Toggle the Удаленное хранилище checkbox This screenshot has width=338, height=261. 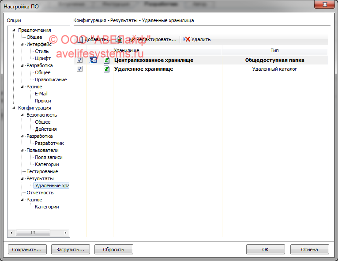(x=79, y=69)
